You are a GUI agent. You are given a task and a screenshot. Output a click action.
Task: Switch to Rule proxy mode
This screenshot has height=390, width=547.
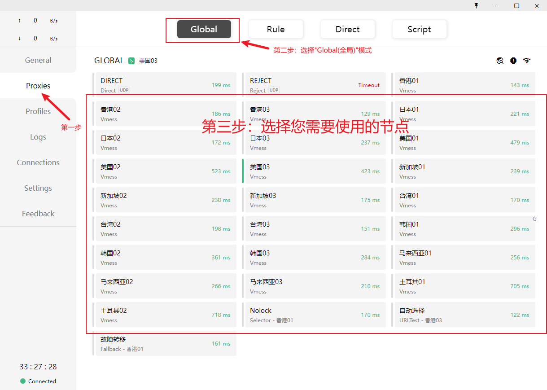(x=276, y=29)
